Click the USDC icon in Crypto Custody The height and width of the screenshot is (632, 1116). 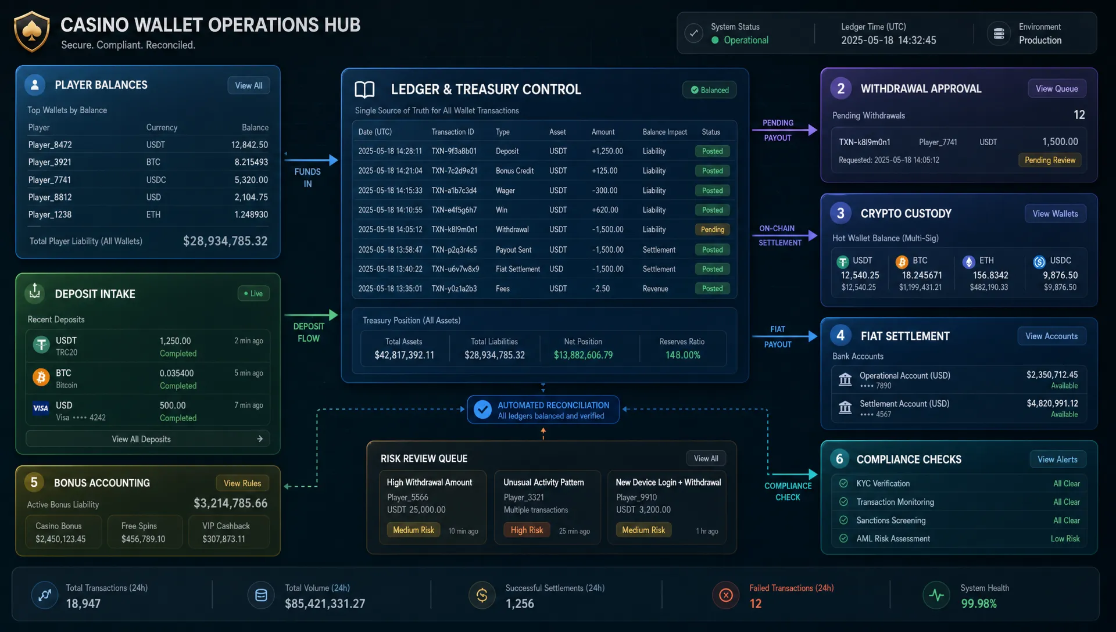[1039, 262]
